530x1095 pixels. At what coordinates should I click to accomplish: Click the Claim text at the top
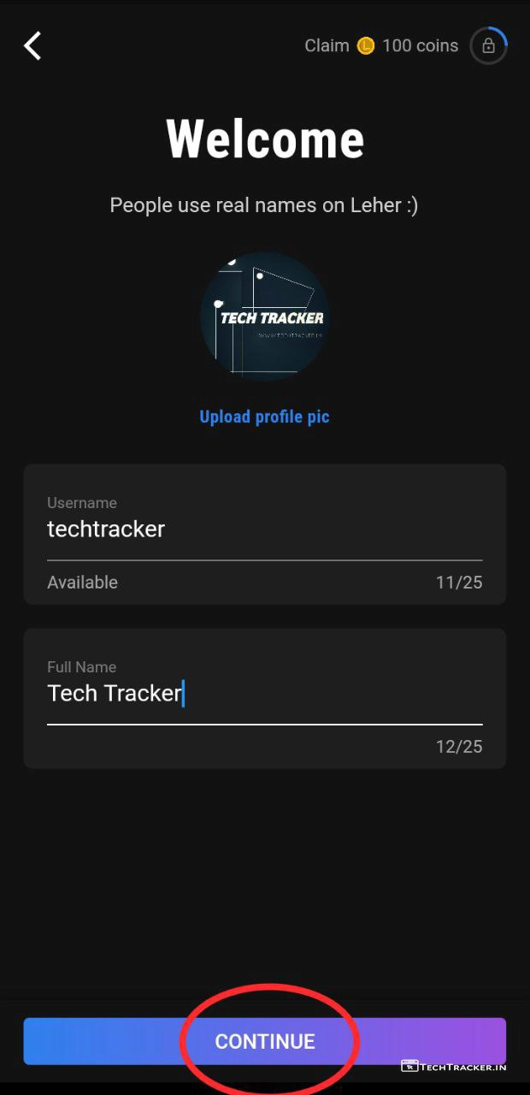point(327,45)
